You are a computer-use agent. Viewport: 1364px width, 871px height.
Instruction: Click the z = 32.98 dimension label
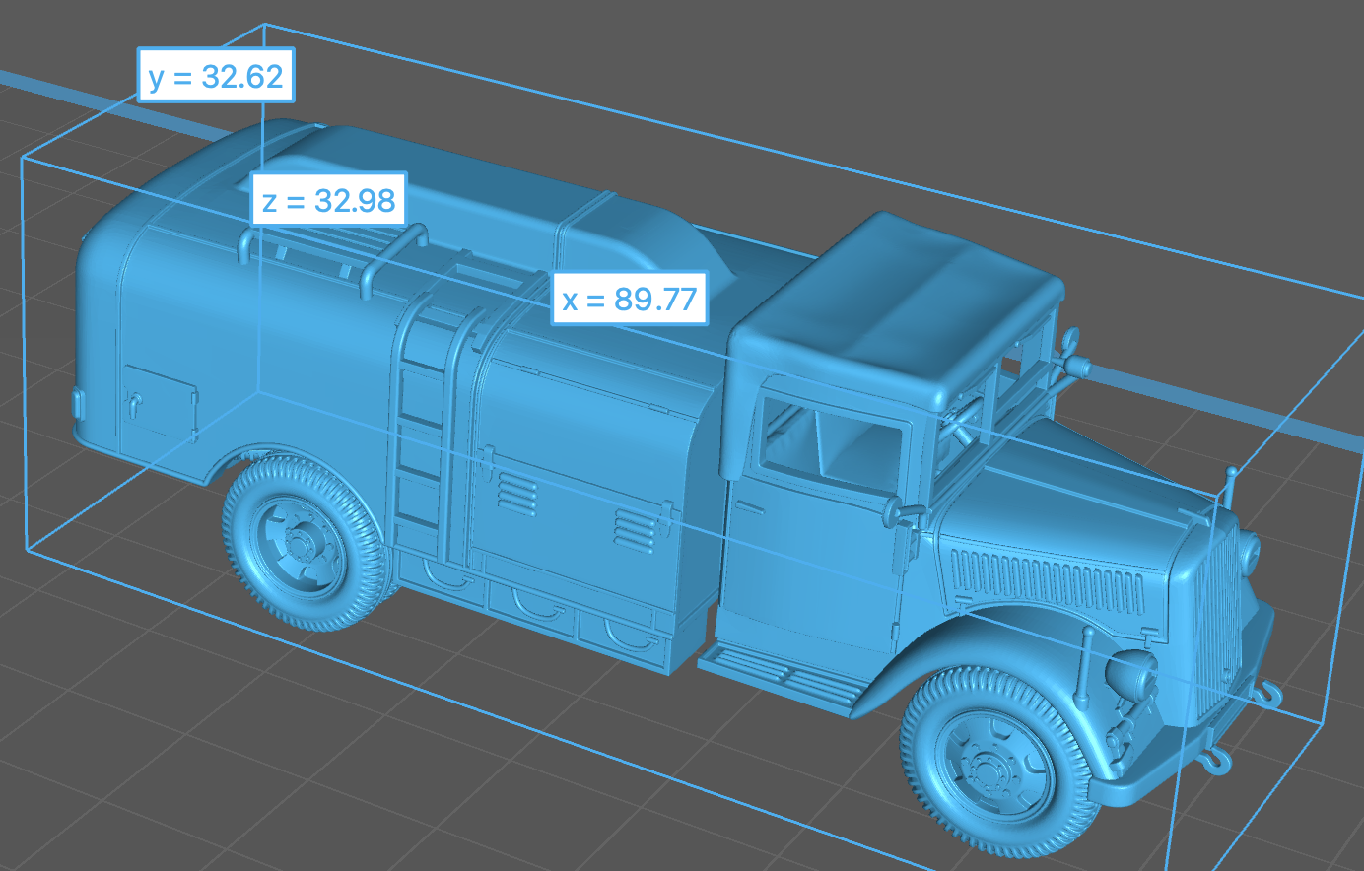pyautogui.click(x=328, y=200)
